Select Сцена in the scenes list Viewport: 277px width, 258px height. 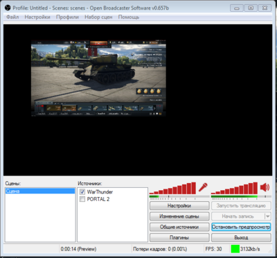40,191
